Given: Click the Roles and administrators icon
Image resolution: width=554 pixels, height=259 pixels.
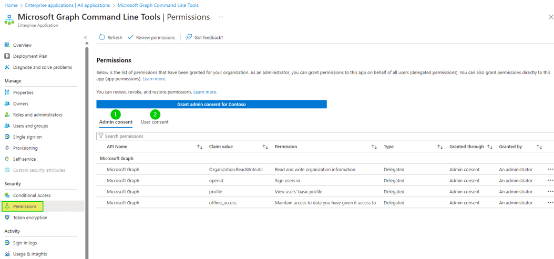Looking at the screenshot, I should 7,115.
